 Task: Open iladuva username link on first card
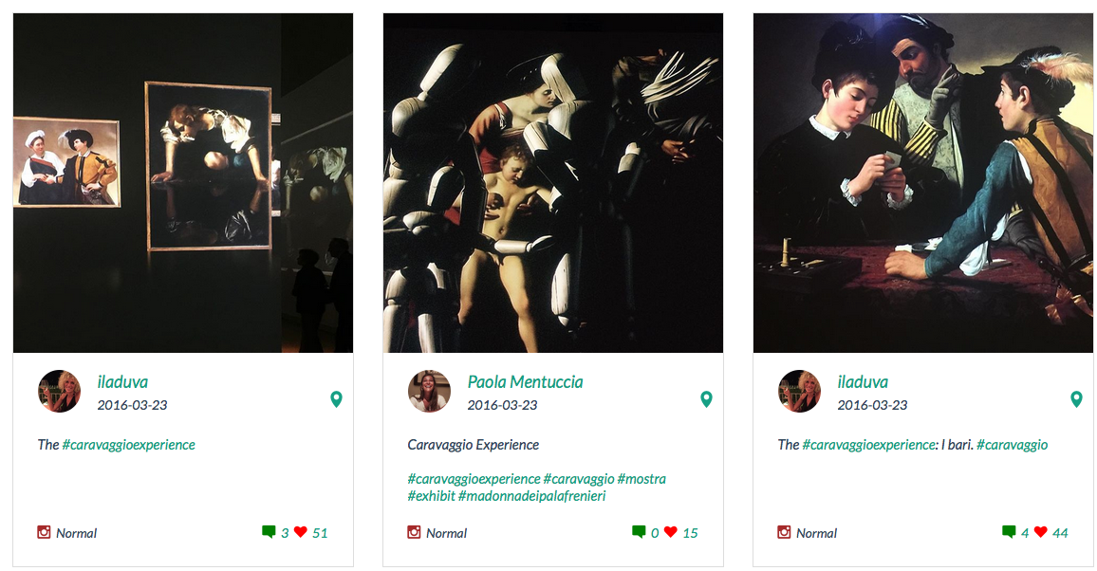pyautogui.click(x=121, y=382)
